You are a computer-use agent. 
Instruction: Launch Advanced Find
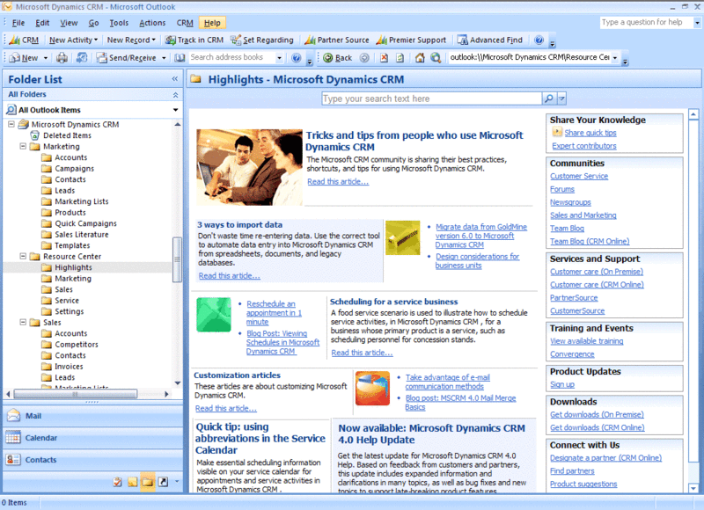tap(490, 40)
